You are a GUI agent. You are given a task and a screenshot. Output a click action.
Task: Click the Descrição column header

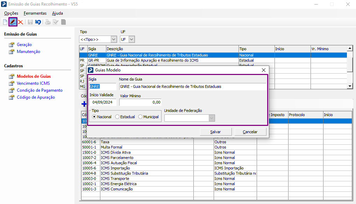click(x=172, y=49)
